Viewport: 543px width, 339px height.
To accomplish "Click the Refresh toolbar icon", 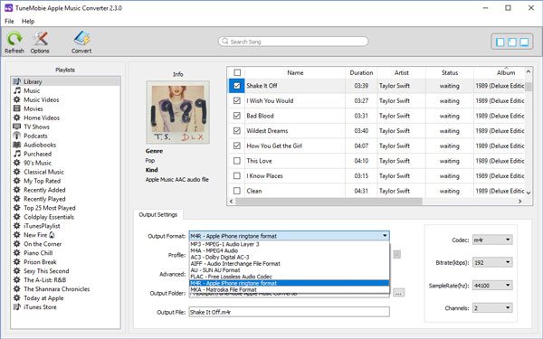I will [x=14, y=39].
